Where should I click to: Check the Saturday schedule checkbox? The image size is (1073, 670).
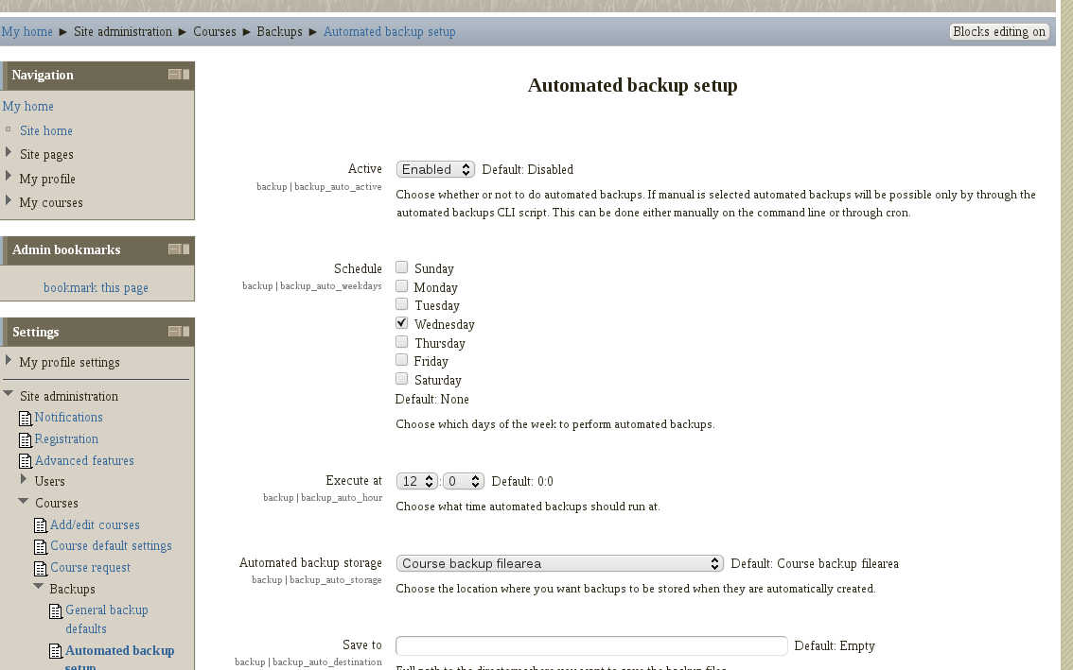click(402, 379)
